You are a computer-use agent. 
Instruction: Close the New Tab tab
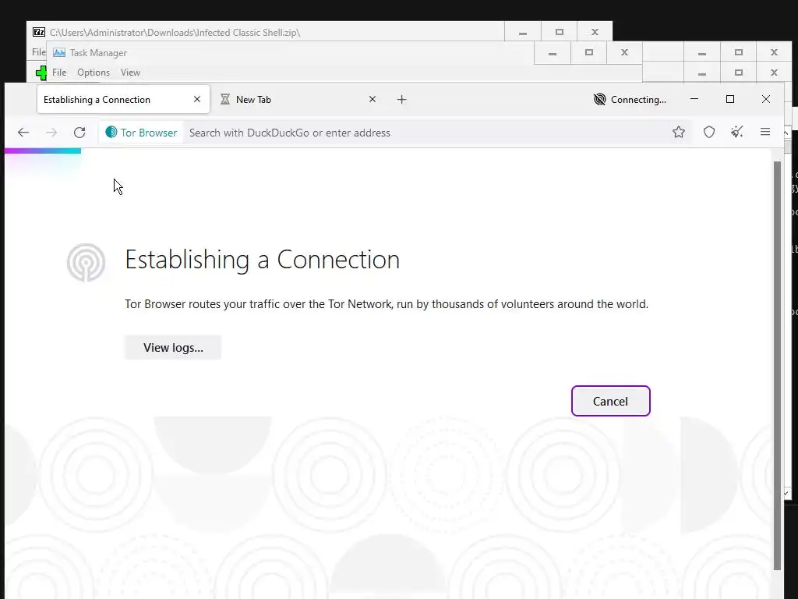pos(373,99)
